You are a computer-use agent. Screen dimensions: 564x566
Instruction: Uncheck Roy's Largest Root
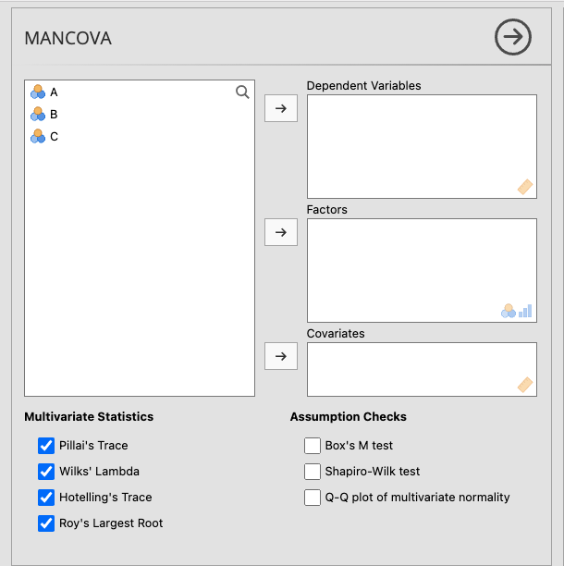coord(46,523)
